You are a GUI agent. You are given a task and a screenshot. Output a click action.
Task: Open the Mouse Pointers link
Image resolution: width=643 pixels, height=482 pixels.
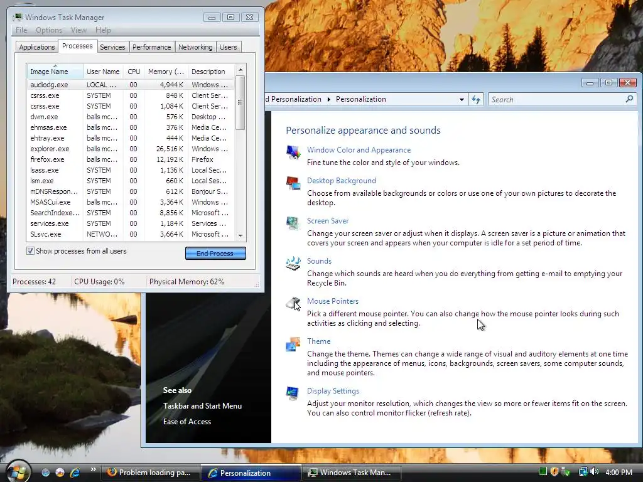(x=333, y=301)
